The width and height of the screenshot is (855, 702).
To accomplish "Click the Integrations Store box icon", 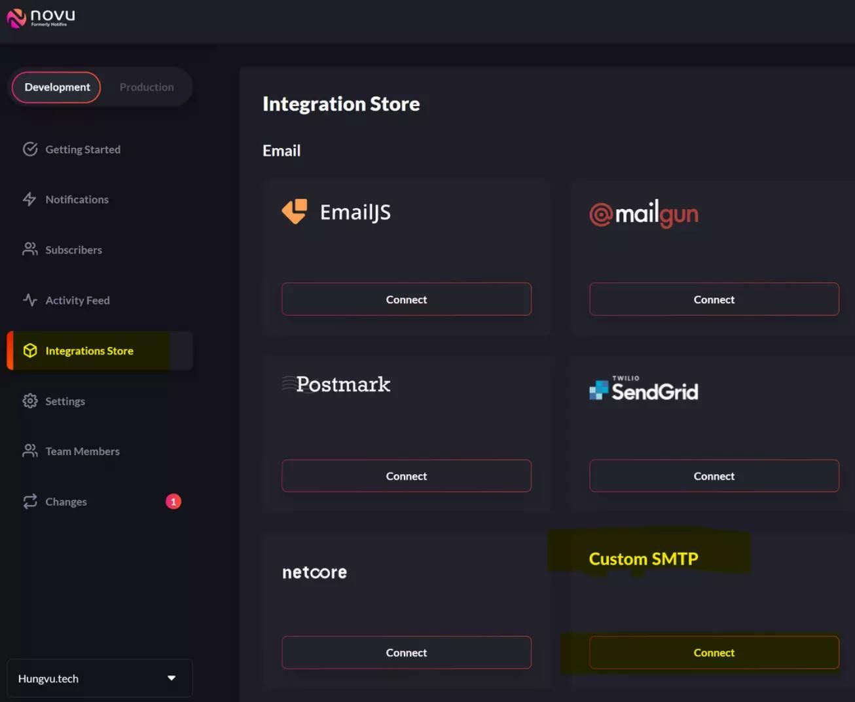I will (30, 350).
